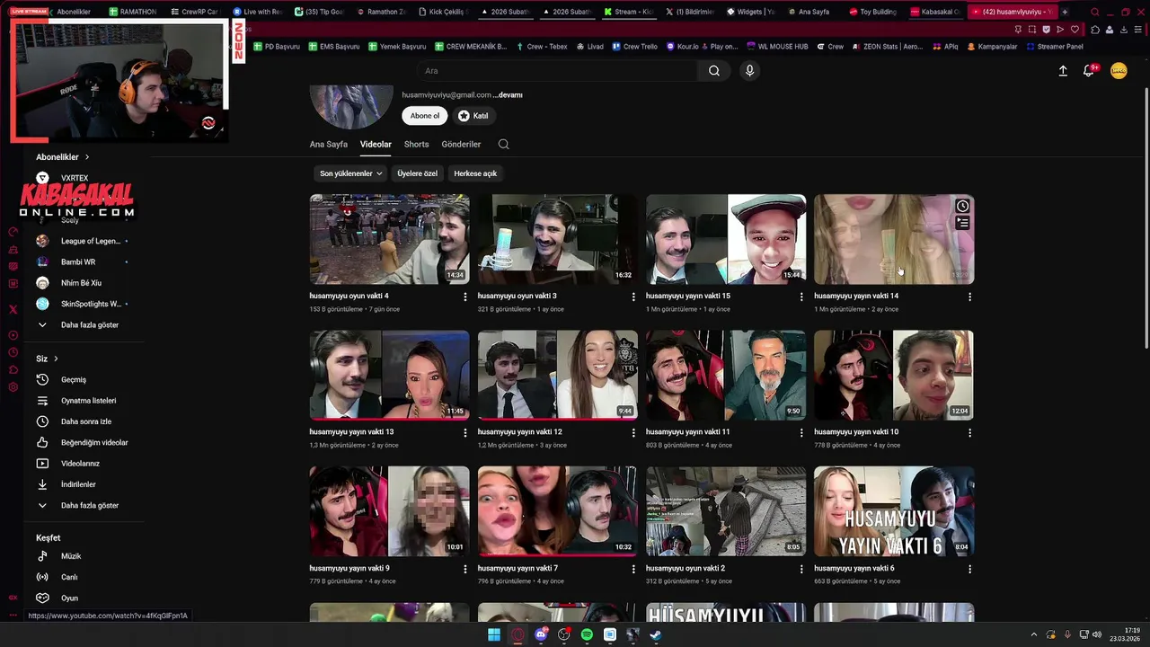
Task: Open options for husamyuyu yayın vakti 14
Action: pos(969,297)
